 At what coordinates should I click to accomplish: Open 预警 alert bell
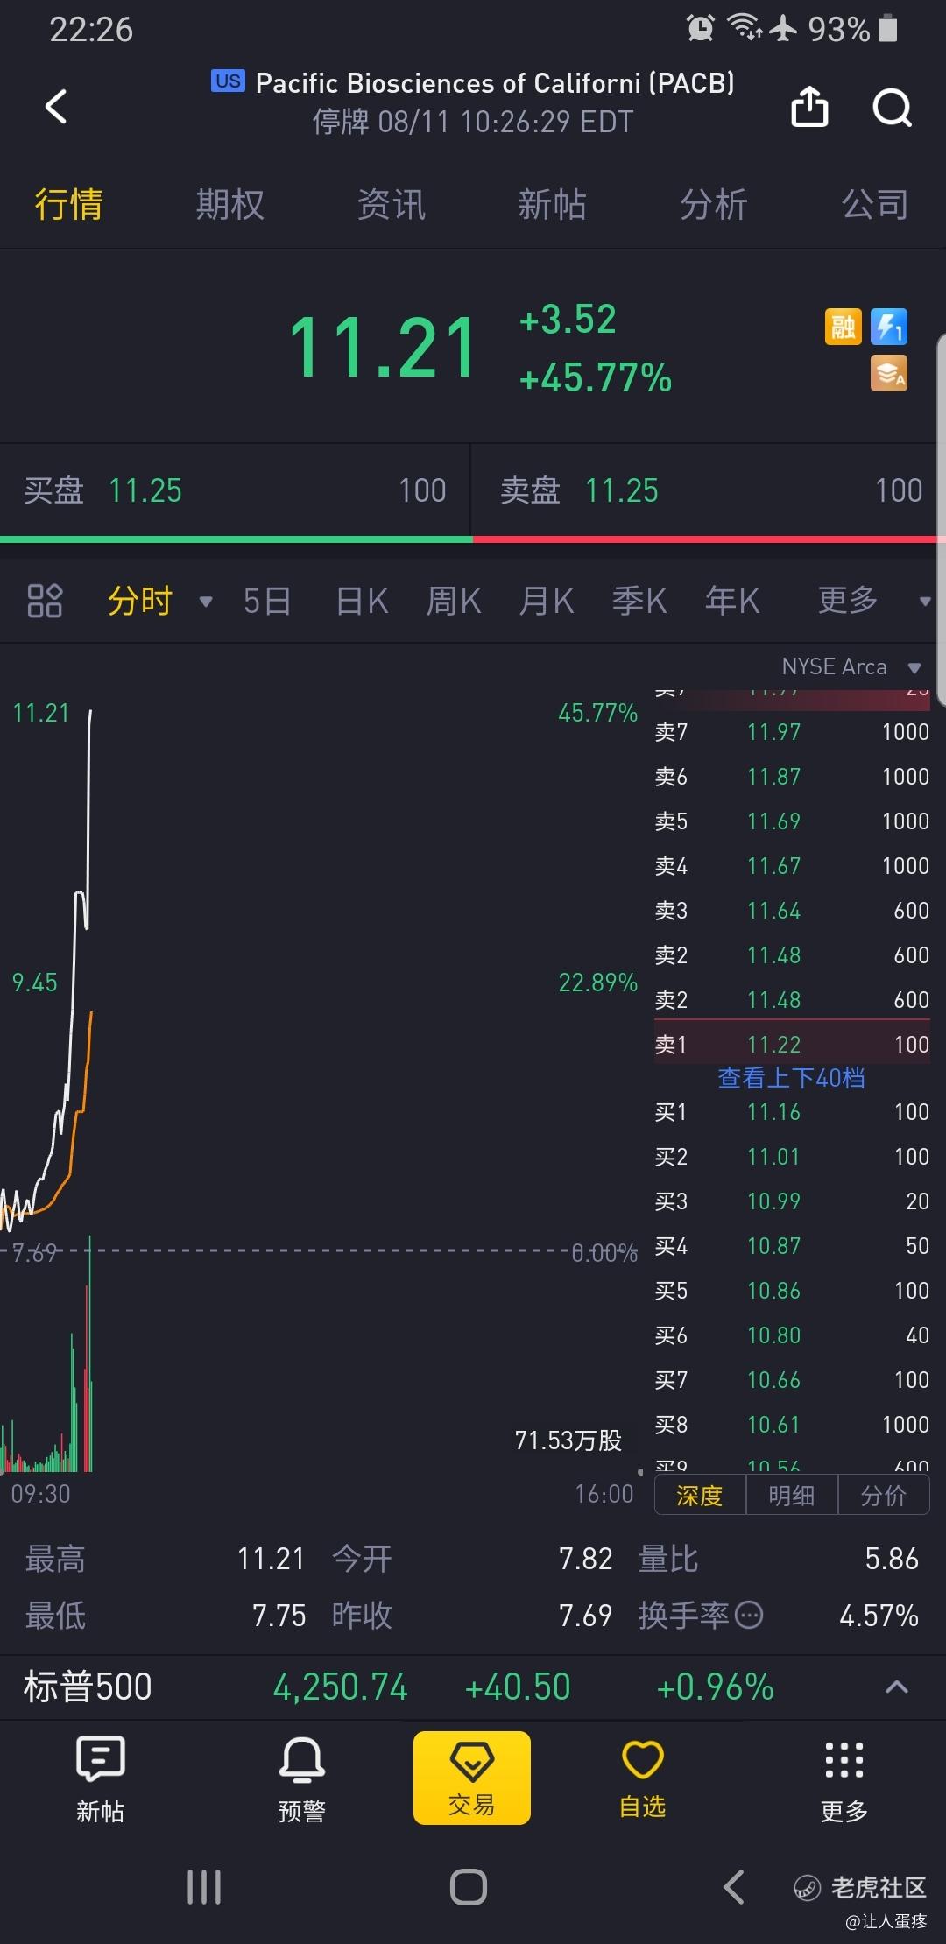(x=302, y=1779)
